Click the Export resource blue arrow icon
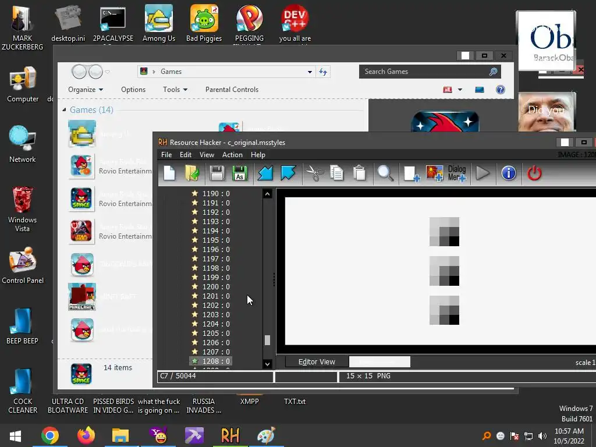This screenshot has height=447, width=596. point(288,173)
